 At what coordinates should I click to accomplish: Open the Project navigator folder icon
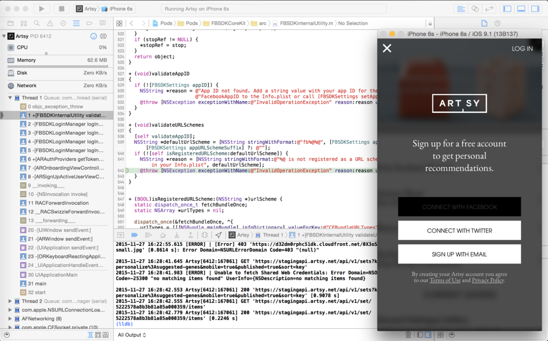(11, 24)
